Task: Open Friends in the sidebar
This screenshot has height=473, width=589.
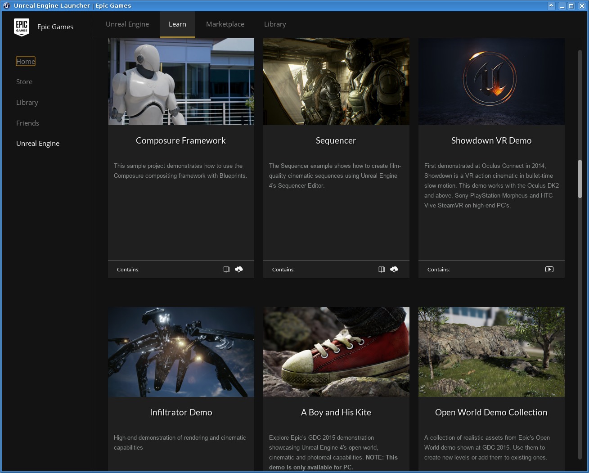Action: click(x=27, y=123)
